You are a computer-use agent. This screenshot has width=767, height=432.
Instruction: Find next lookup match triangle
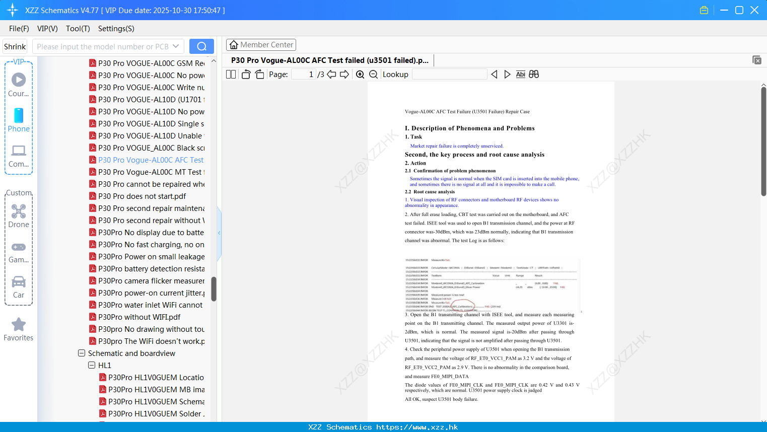coord(507,74)
